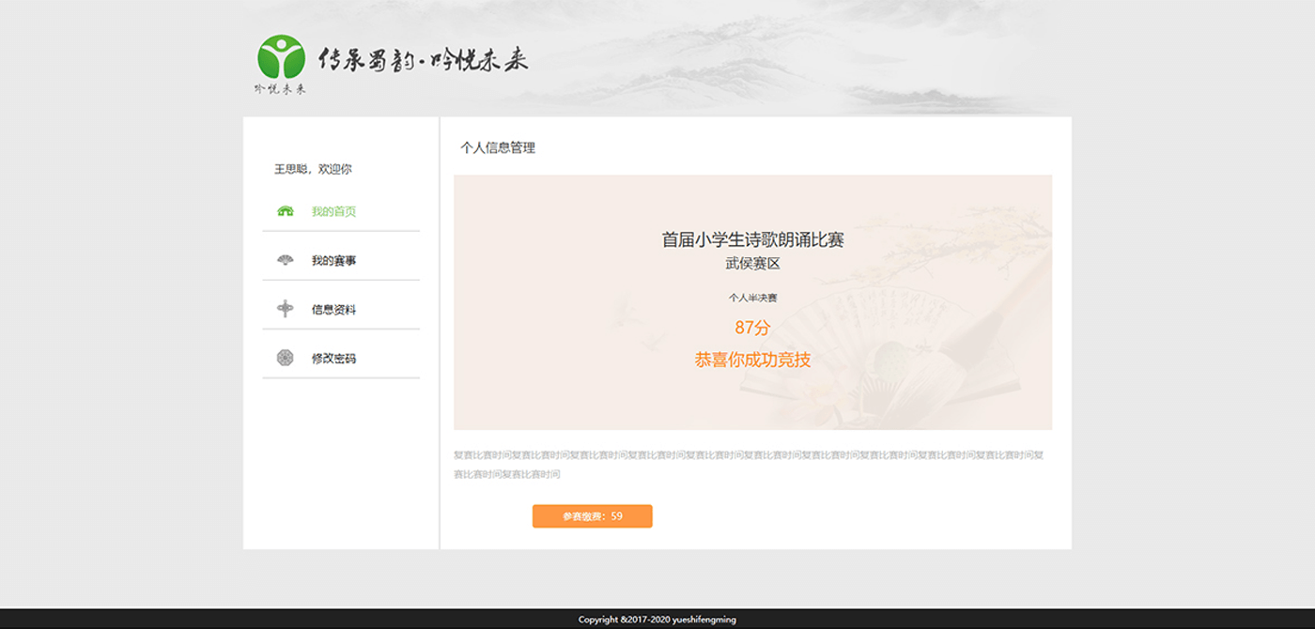Click the 个人信息管理 heading
This screenshot has width=1315, height=629.
pos(498,147)
